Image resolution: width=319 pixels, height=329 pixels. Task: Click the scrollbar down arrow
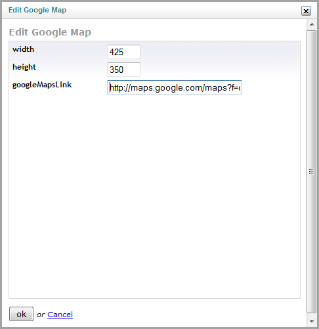pos(312,321)
